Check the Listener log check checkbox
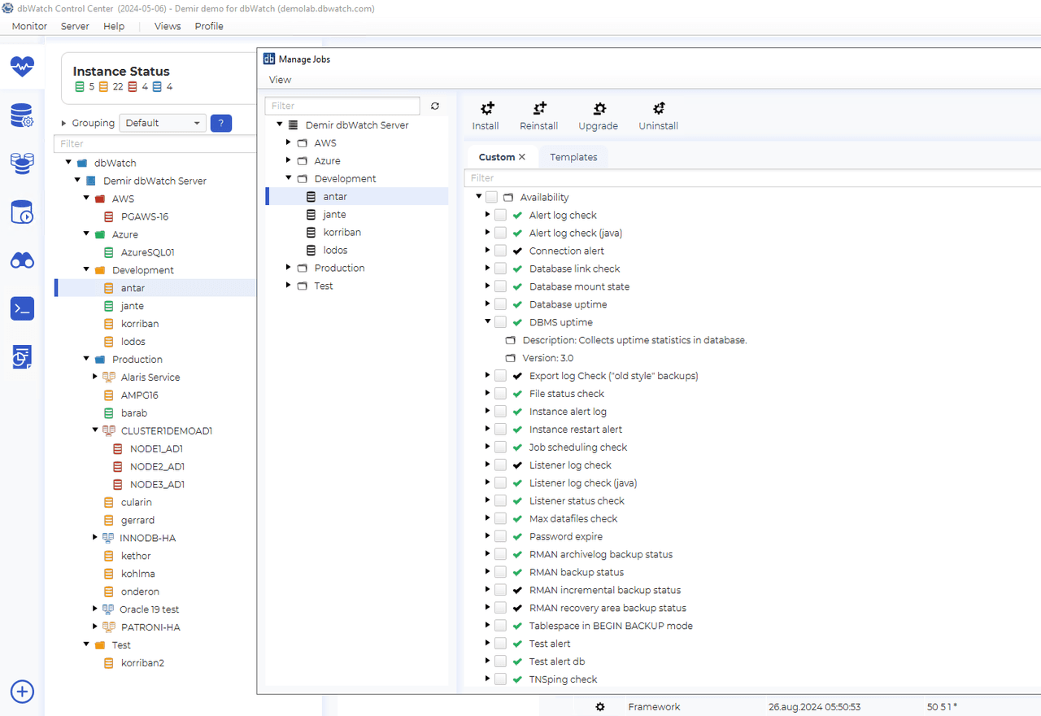1041x716 pixels. point(501,465)
